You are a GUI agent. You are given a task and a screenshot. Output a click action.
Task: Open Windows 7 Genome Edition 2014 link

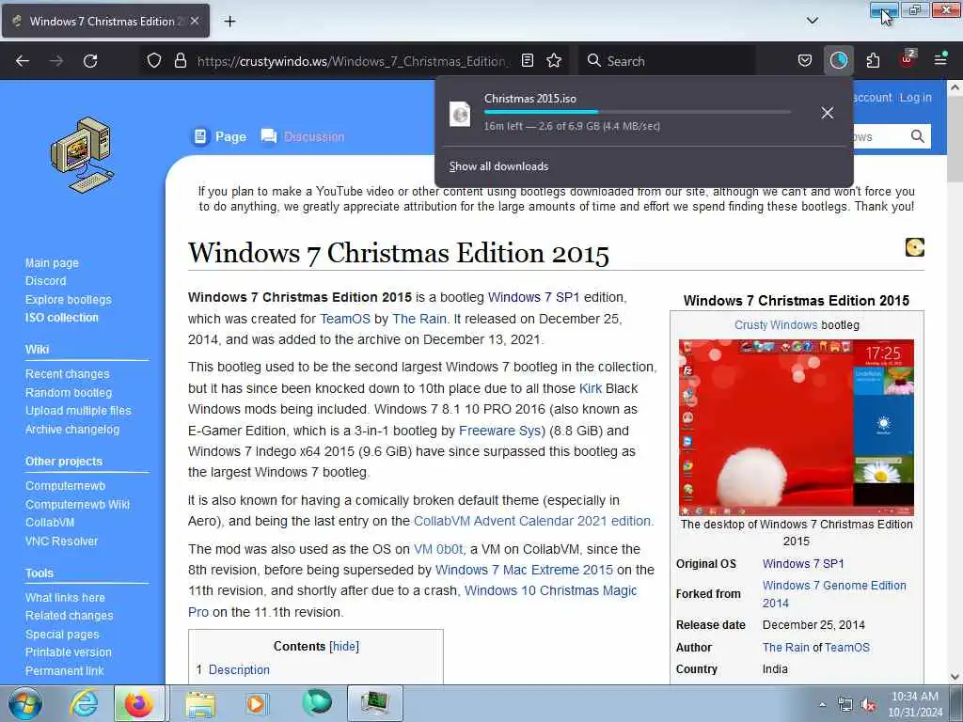pos(834,594)
